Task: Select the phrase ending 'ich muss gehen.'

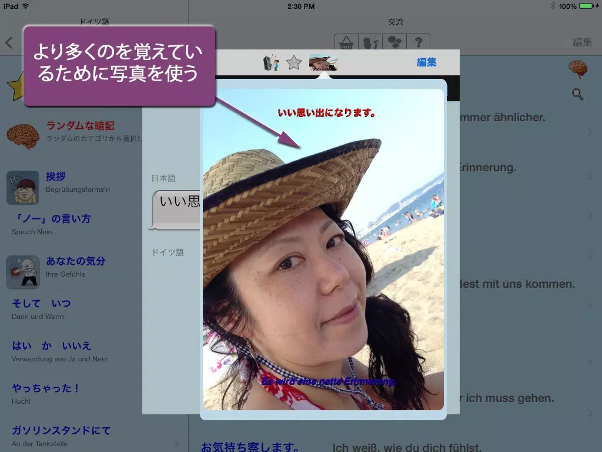Action: pyautogui.click(x=507, y=398)
